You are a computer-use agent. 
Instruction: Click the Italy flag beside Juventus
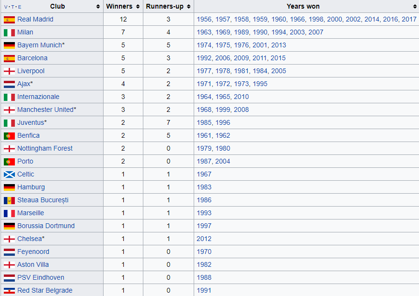(10, 123)
